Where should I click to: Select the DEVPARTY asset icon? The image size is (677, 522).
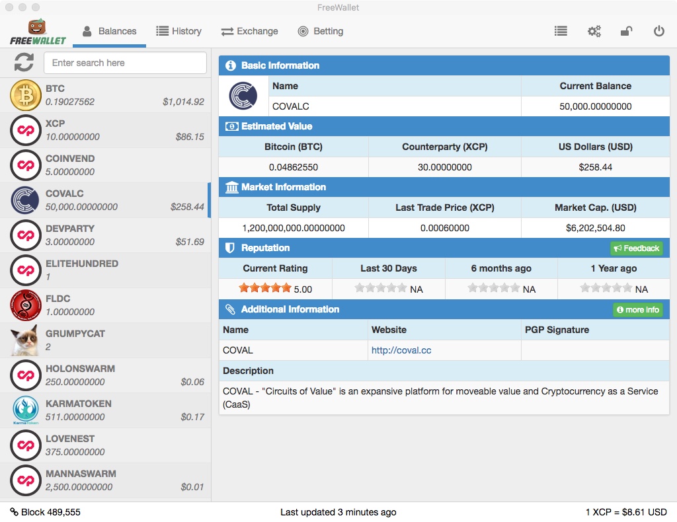tap(26, 235)
